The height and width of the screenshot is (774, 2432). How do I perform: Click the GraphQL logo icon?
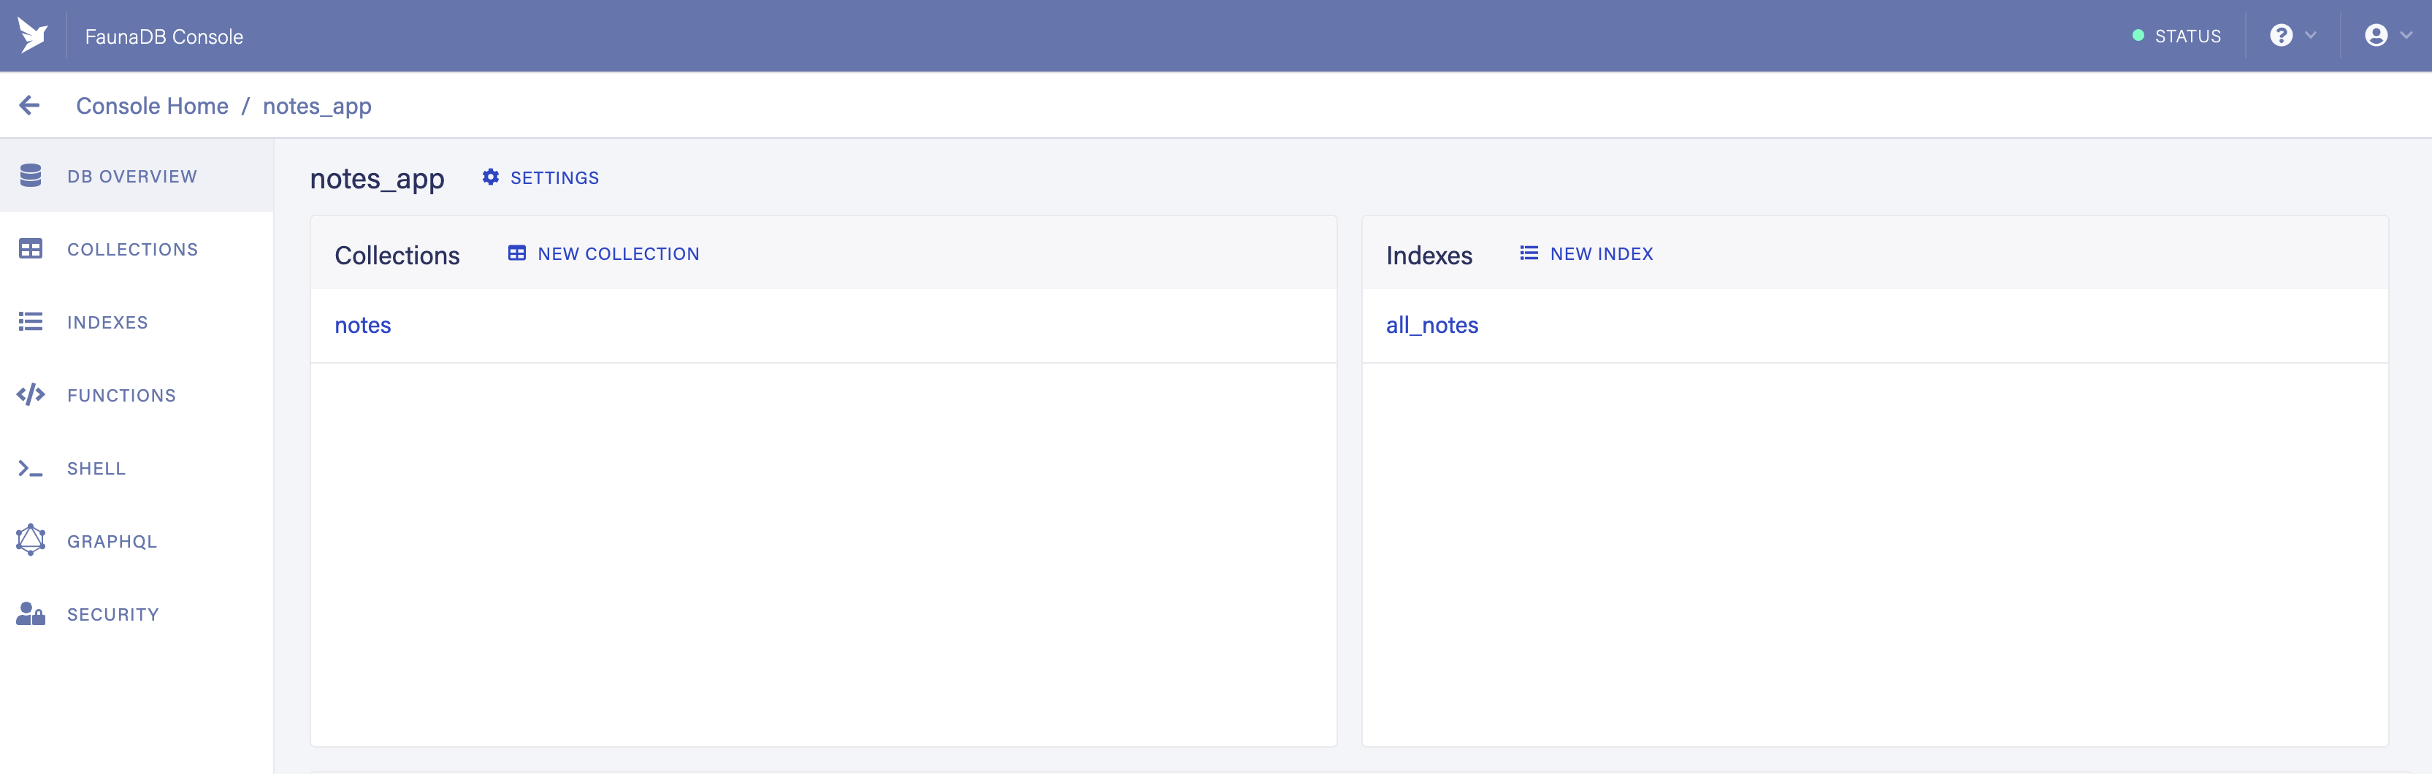click(30, 540)
